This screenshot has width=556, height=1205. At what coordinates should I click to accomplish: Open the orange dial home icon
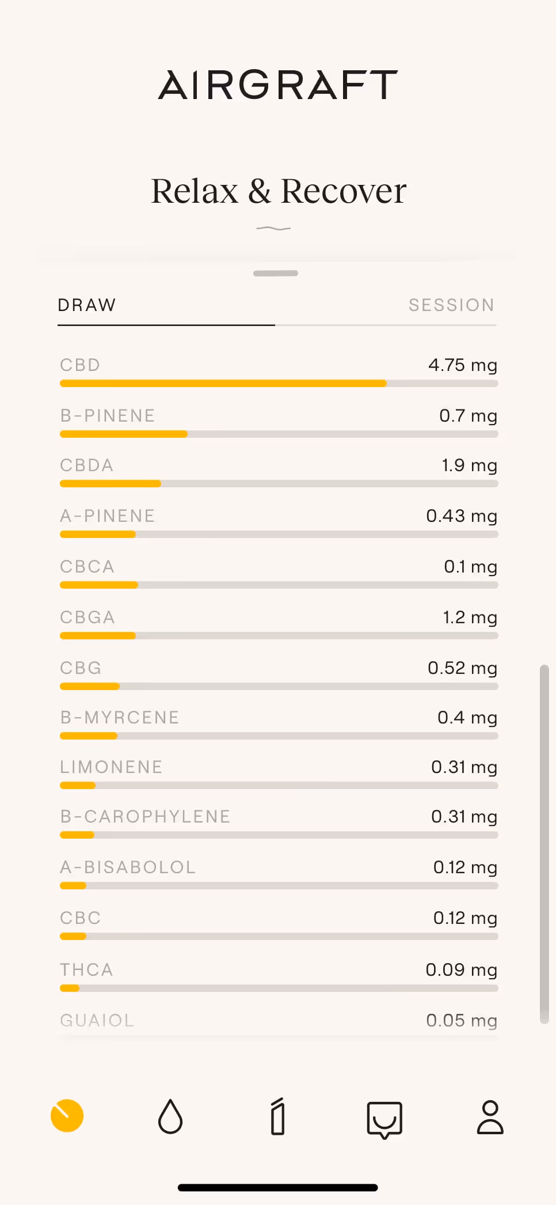coord(67,1116)
